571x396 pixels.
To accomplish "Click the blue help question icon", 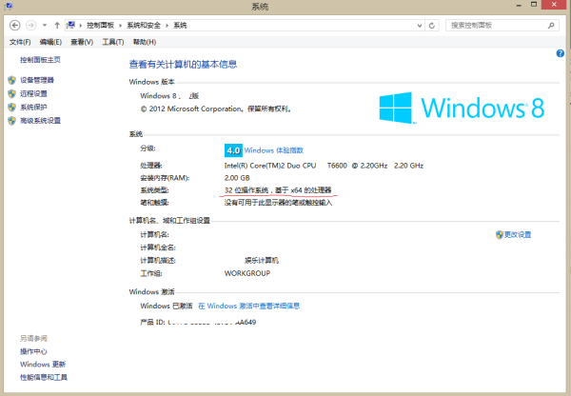I will pyautogui.click(x=561, y=53).
